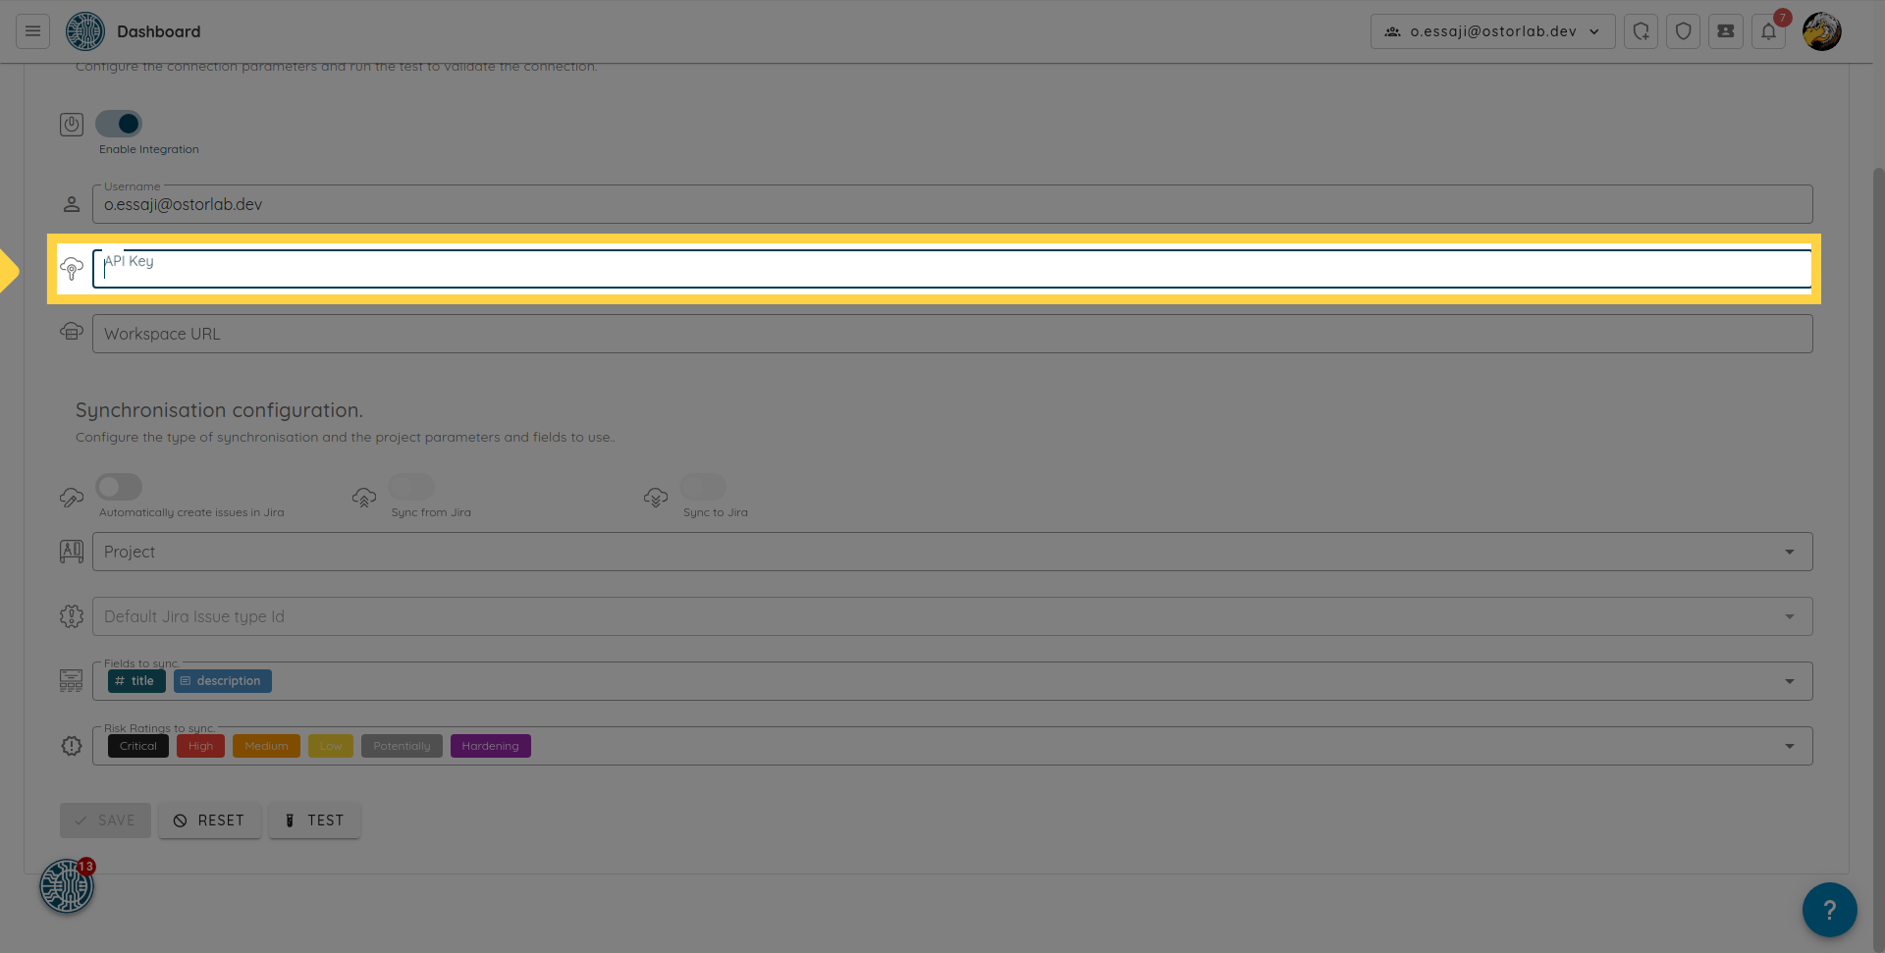Click the RESET button
1885x953 pixels.
point(210,821)
